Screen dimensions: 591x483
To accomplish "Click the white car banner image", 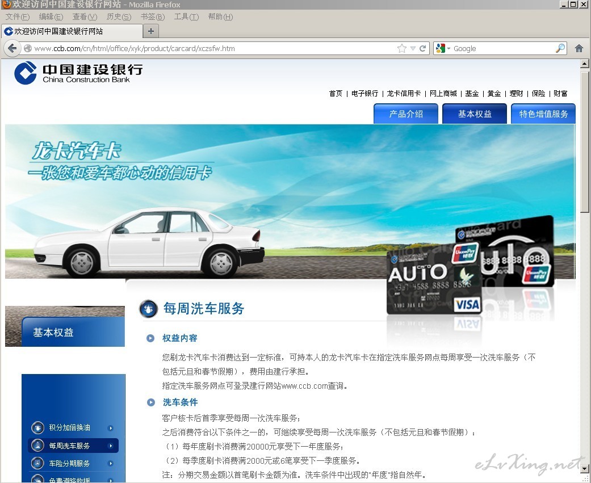I will tap(149, 243).
